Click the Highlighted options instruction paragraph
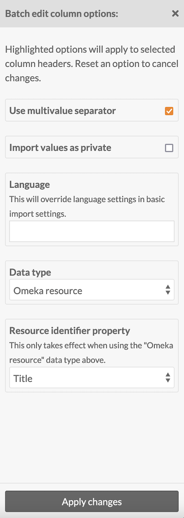This screenshot has height=518, width=184. click(x=92, y=64)
